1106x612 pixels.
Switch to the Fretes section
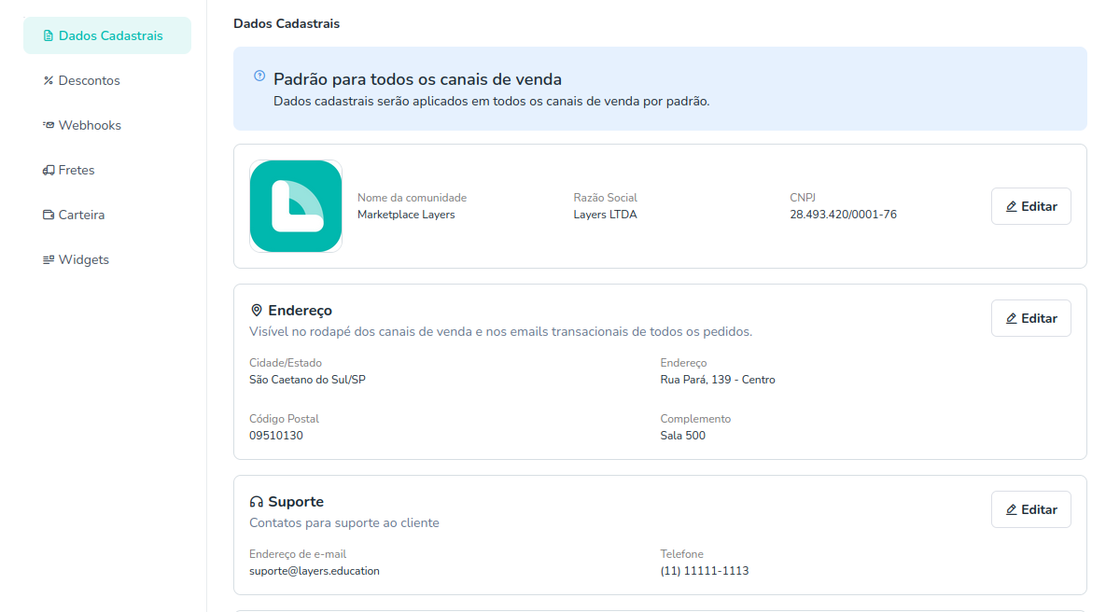pyautogui.click(x=77, y=169)
